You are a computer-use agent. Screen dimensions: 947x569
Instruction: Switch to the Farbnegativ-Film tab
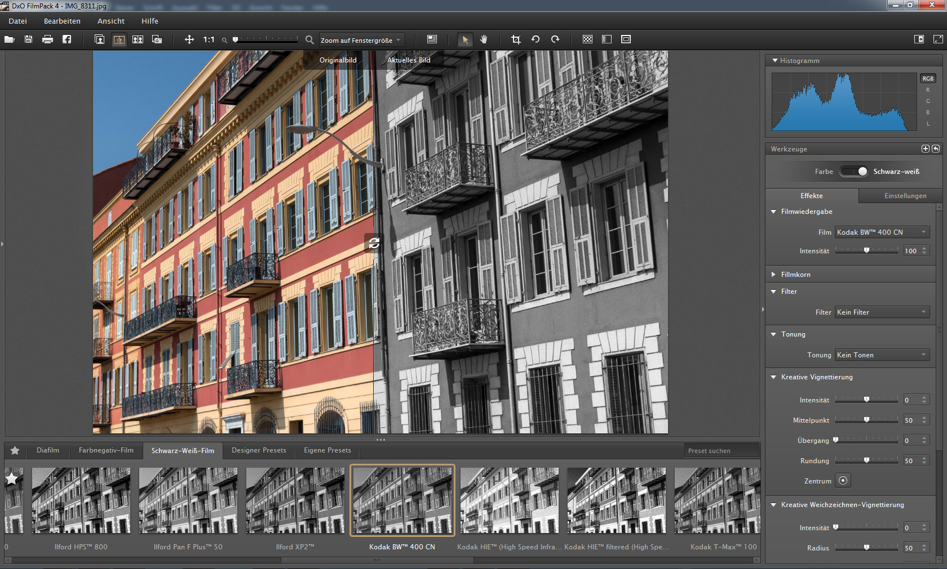pos(106,450)
